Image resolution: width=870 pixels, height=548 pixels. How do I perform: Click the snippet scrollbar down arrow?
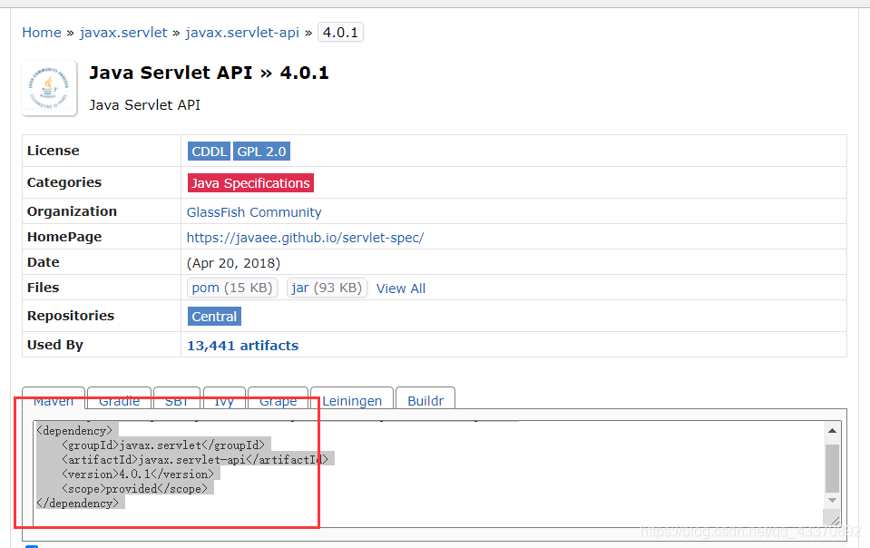[x=832, y=500]
